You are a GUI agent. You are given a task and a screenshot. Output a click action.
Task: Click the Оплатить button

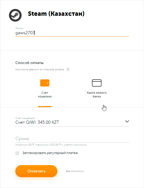pos(36,171)
